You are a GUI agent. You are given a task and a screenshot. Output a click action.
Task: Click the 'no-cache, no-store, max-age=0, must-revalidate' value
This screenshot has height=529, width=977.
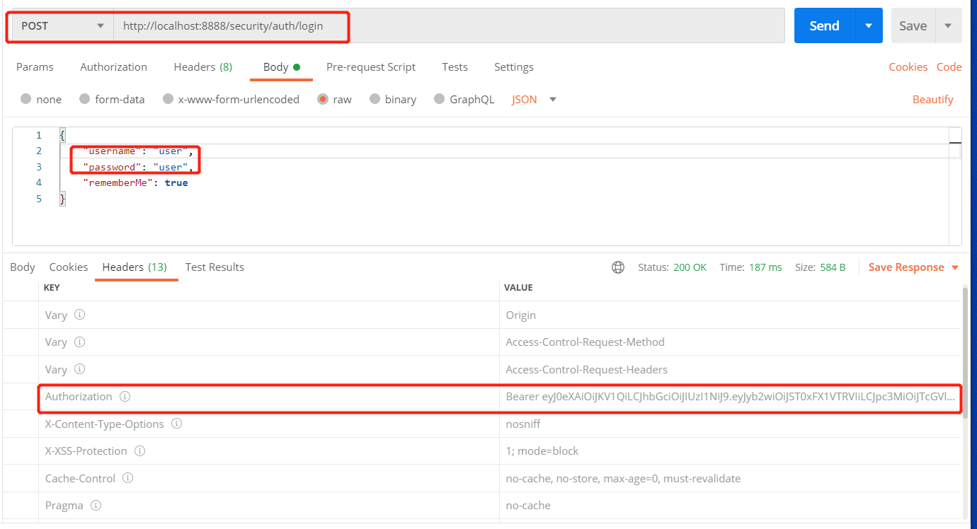[x=623, y=479]
